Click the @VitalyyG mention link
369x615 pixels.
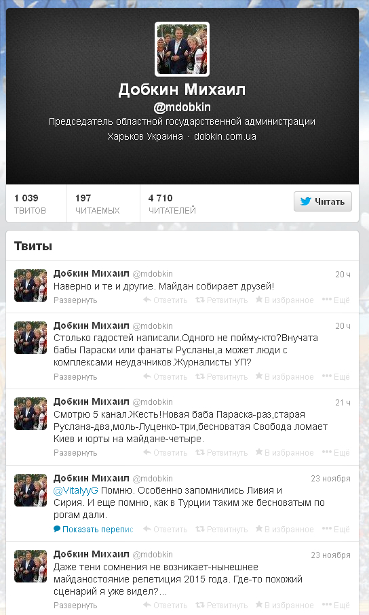point(76,490)
